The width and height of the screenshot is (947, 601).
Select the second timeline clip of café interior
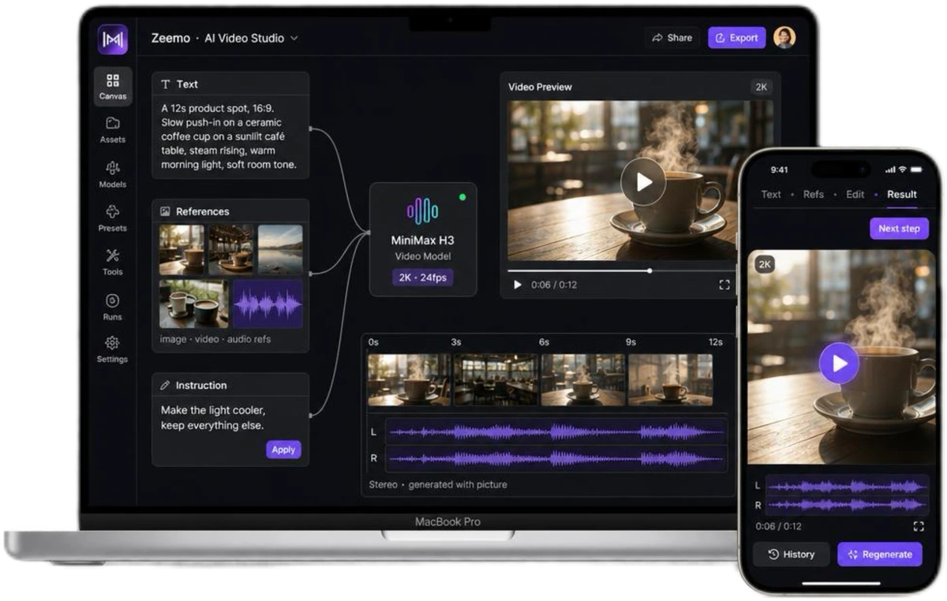pos(496,379)
